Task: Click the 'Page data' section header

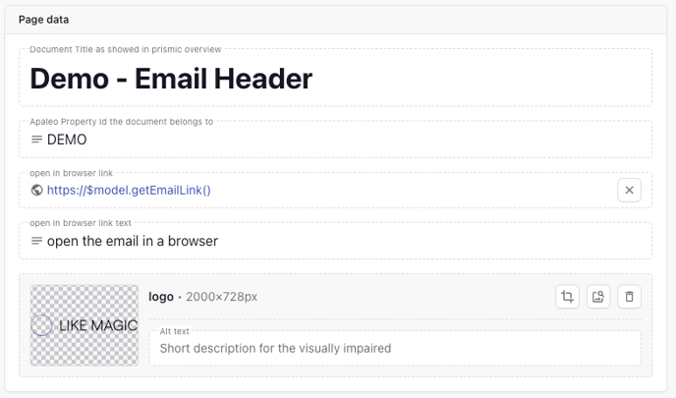Action: [x=43, y=20]
